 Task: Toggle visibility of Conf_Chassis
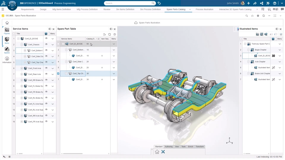pos(46,44)
